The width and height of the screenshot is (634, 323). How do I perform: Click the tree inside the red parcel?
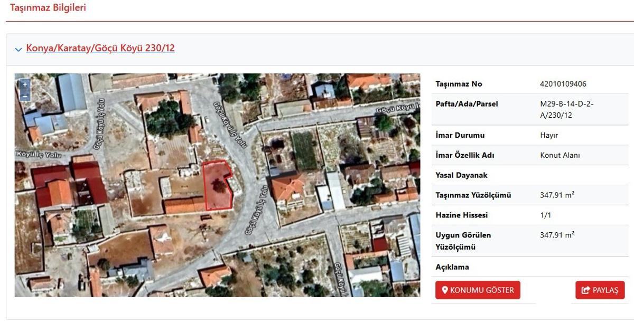click(217, 186)
